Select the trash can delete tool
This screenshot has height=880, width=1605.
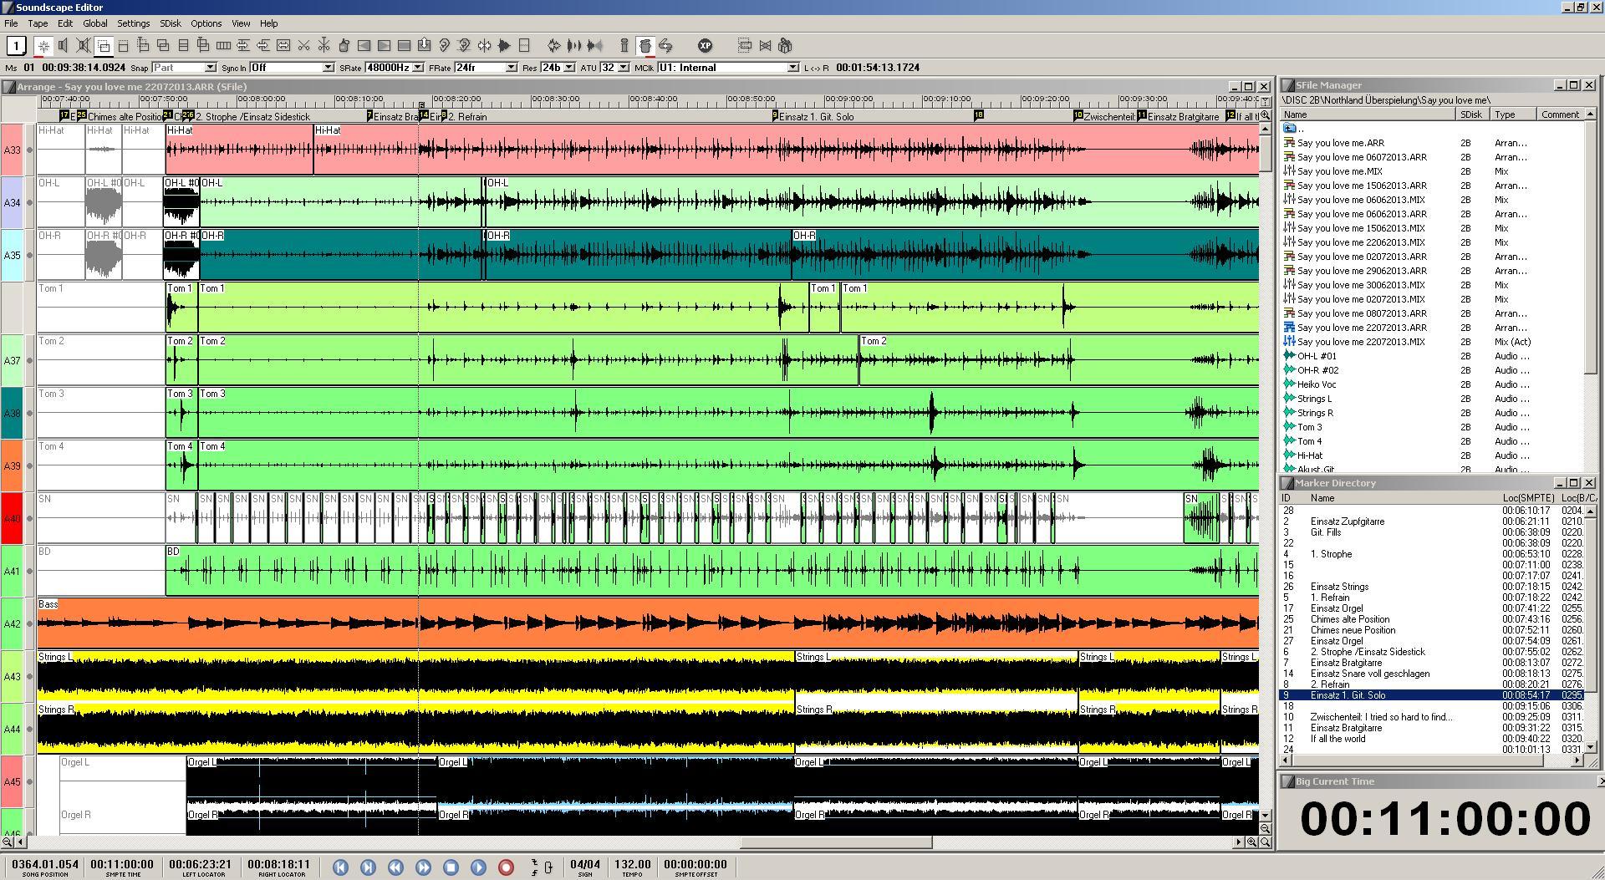coord(645,46)
